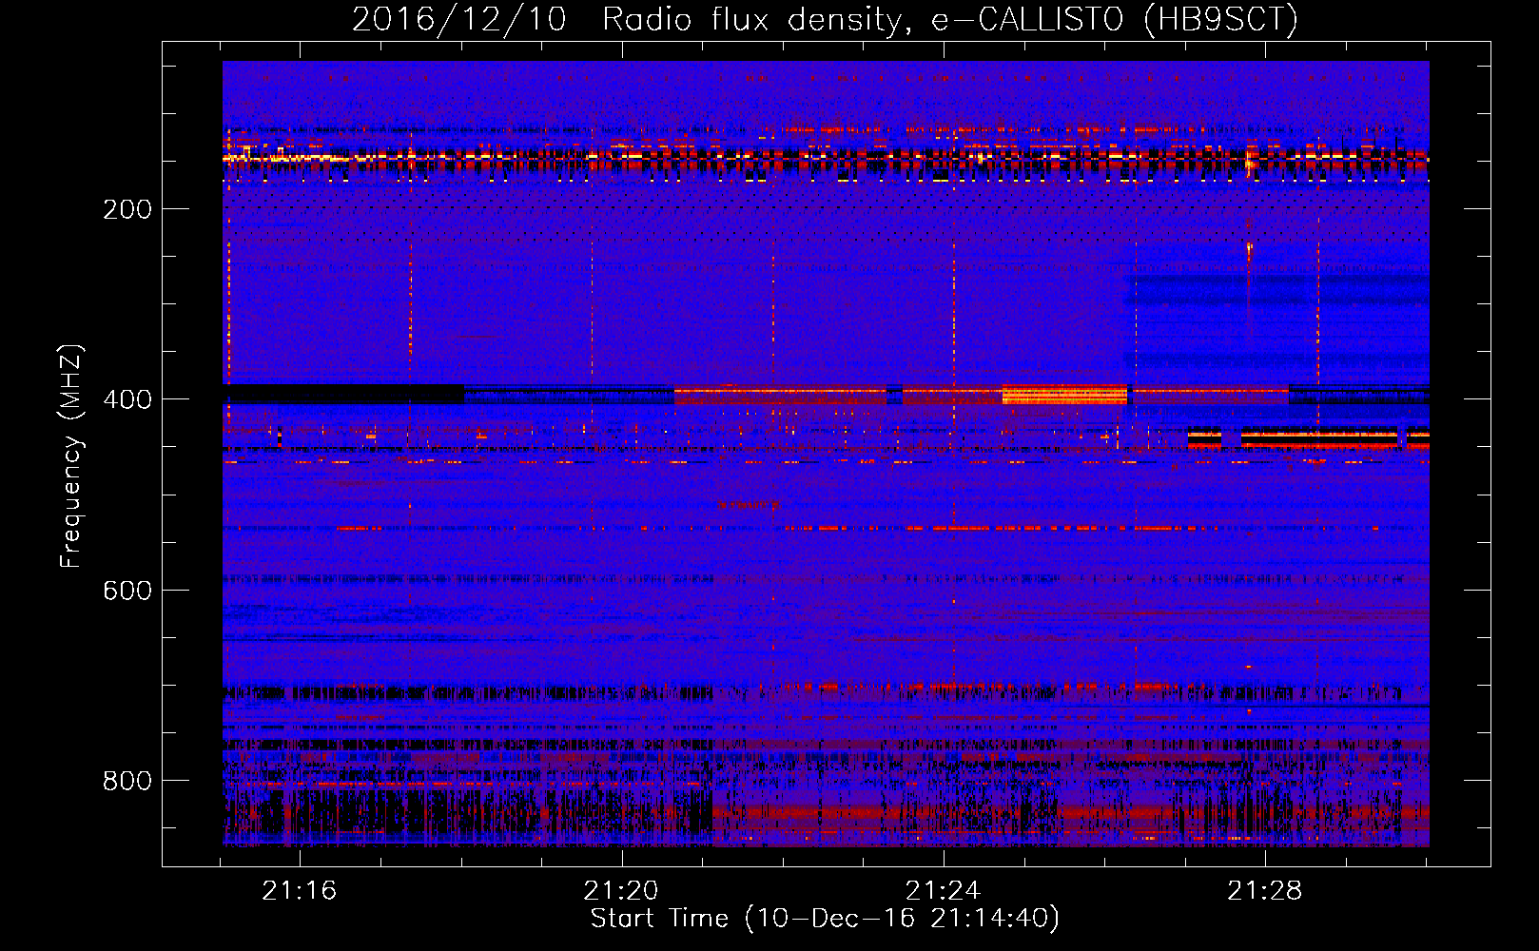This screenshot has height=951, width=1539.
Task: Click the 21:28 time tick label
Action: (x=1264, y=891)
